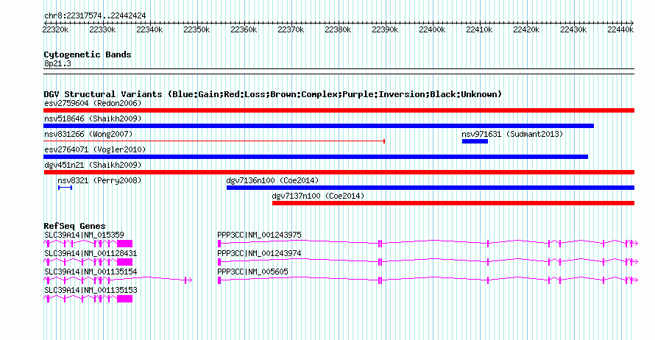Screen dimensions: 655x340
Task: Click the chr8:22317574..22442424 region label
Action: point(95,16)
